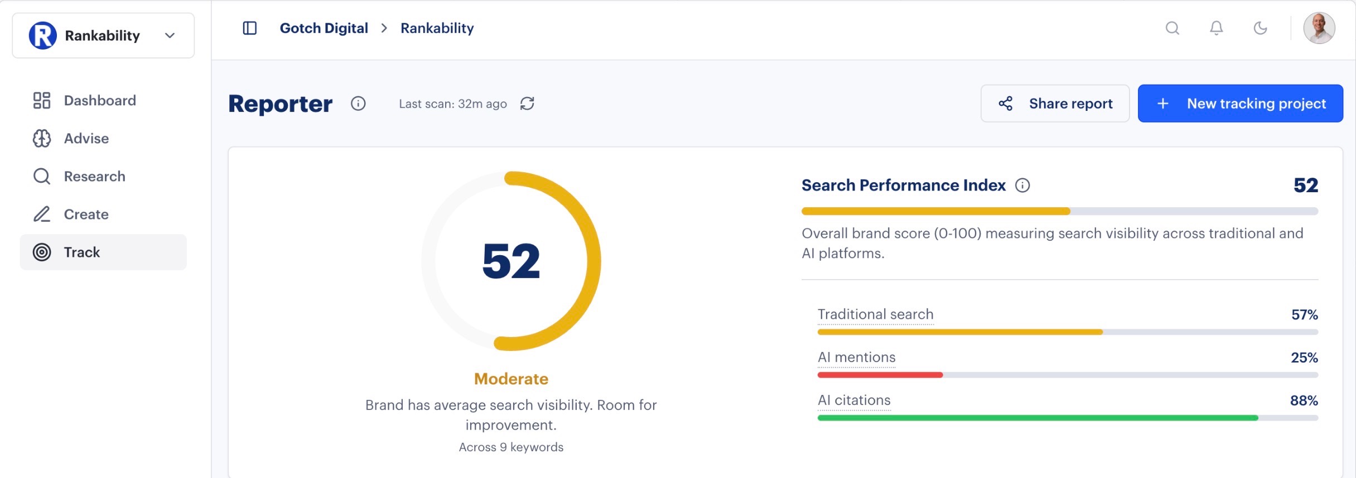Open notifications bell
The image size is (1356, 478).
(x=1217, y=28)
